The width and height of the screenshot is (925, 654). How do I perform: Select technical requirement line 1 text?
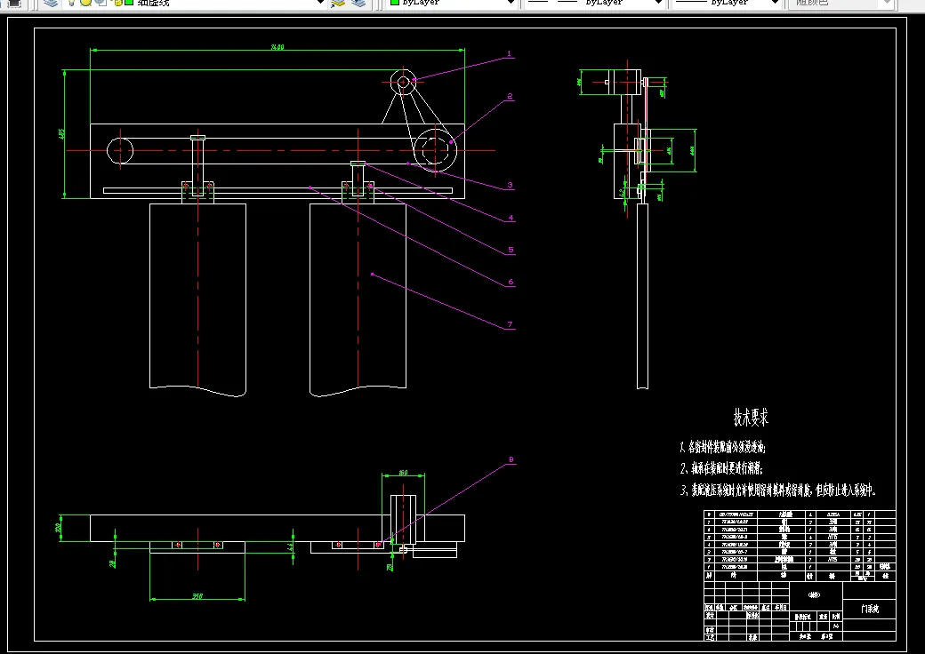722,447
